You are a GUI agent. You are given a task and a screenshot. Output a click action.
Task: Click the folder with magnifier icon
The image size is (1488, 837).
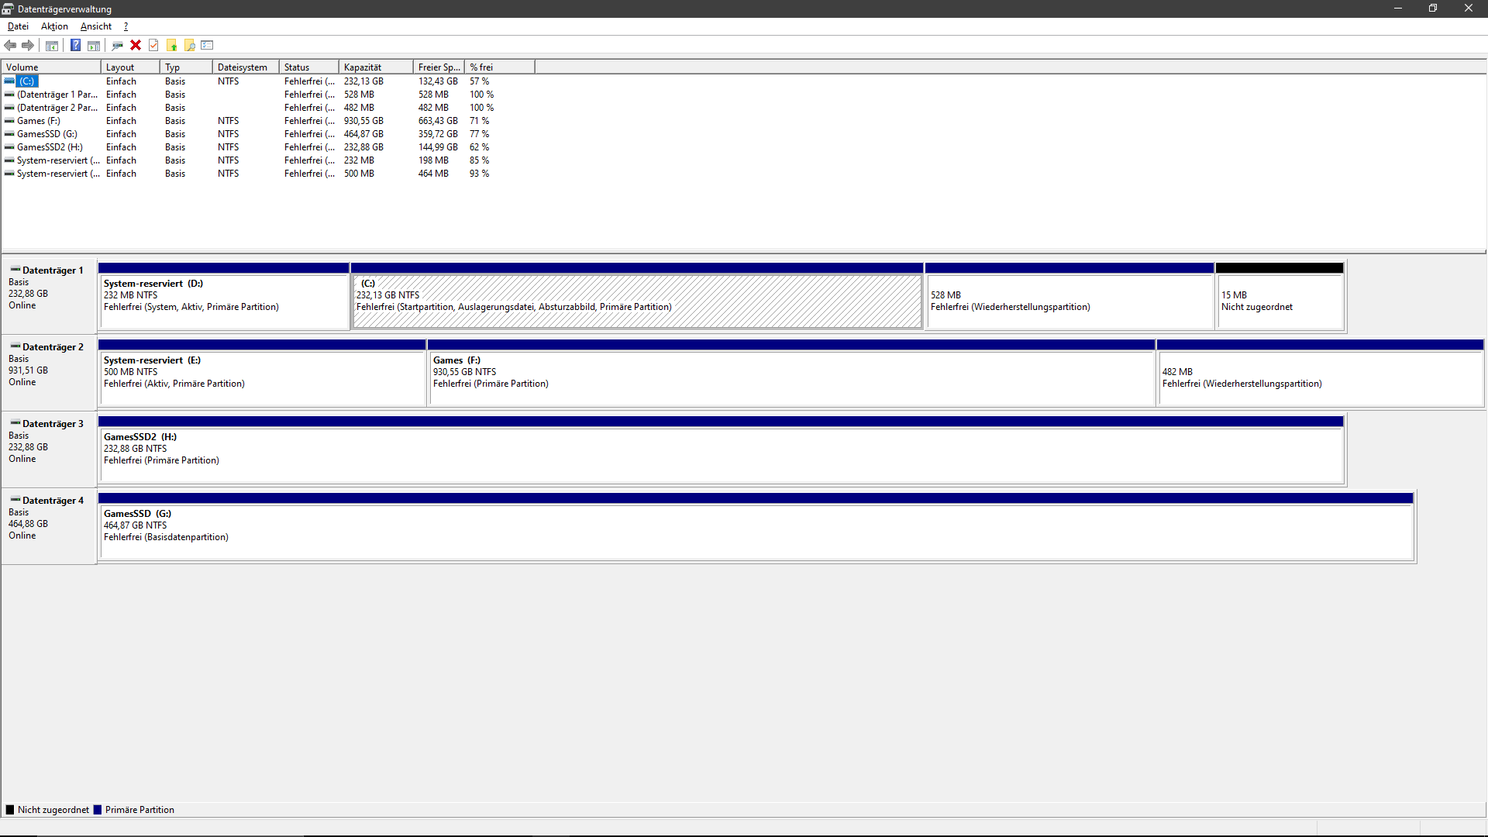(190, 46)
